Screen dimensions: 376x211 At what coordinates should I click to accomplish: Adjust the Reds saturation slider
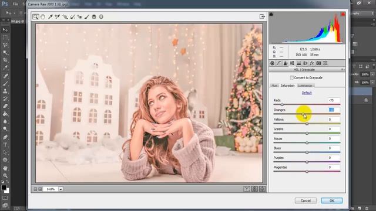(282, 104)
